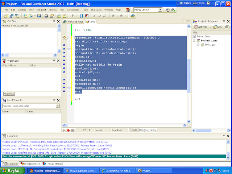Viewport: 232px width, 174px height.
Task: Click the Add file to project icon
Action: [59, 16]
